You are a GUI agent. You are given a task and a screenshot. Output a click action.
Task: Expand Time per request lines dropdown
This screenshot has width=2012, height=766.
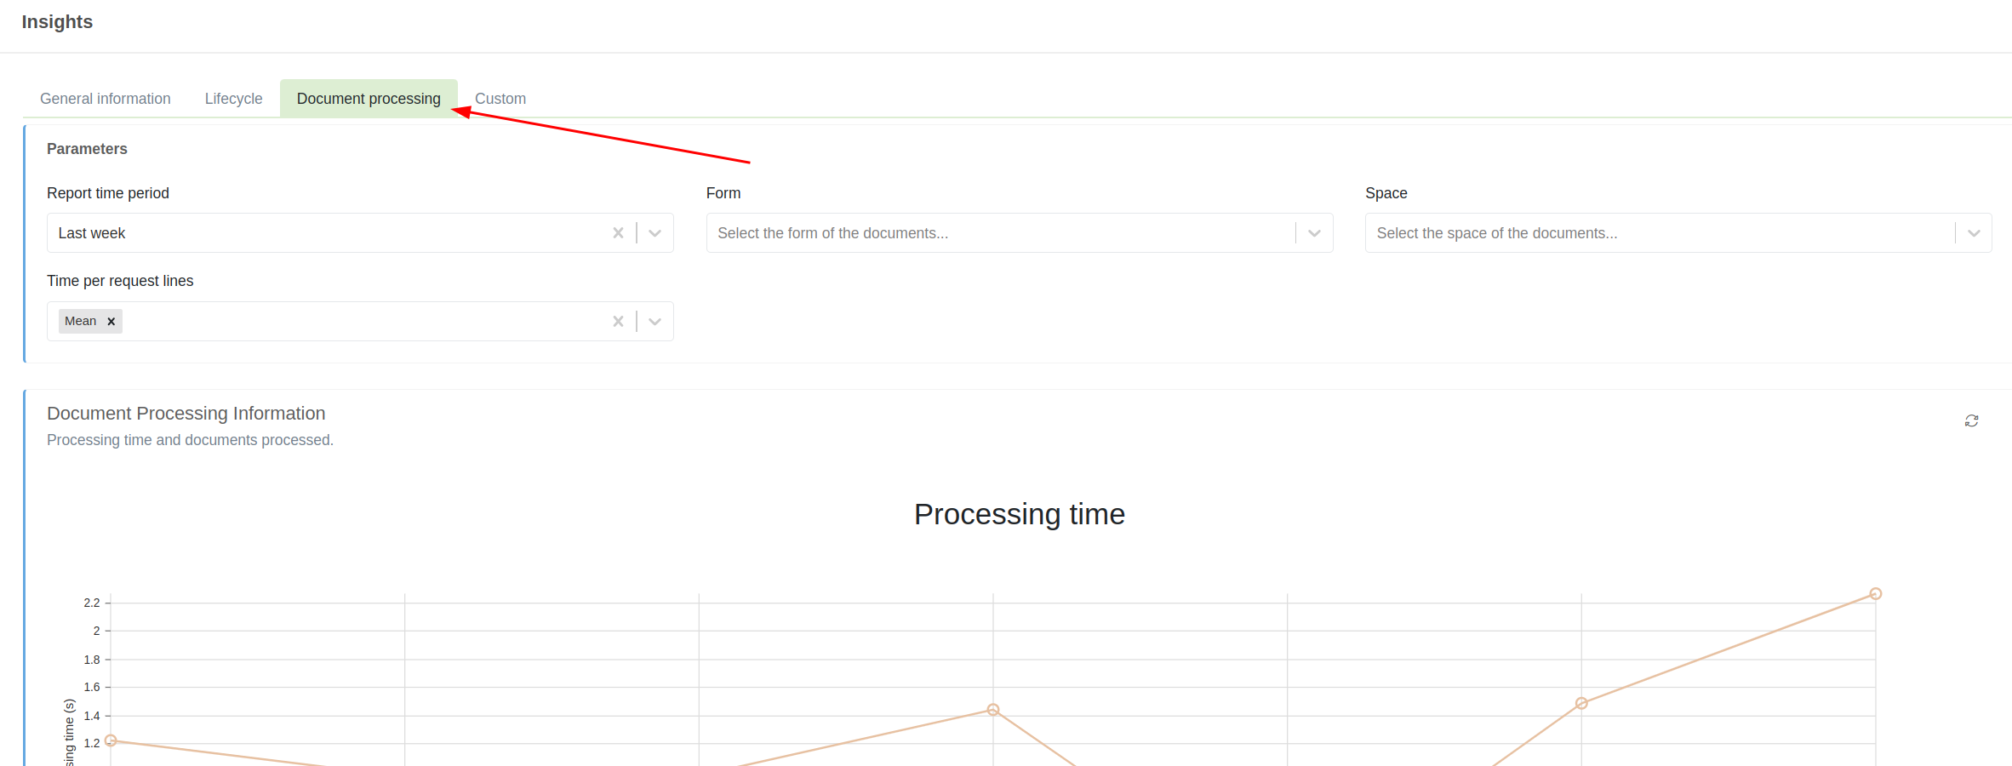pyautogui.click(x=654, y=322)
